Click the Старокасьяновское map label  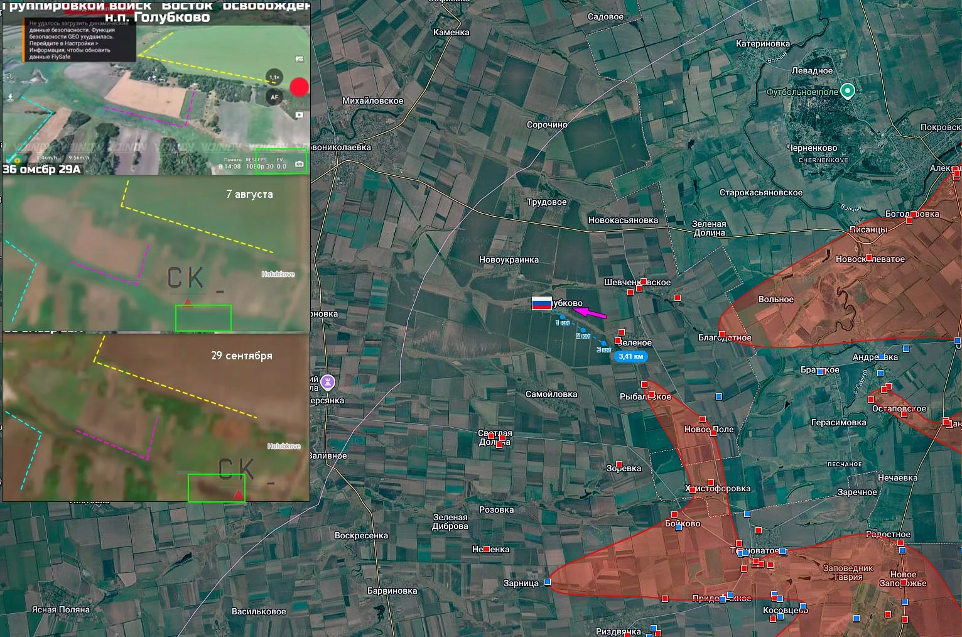point(761,192)
